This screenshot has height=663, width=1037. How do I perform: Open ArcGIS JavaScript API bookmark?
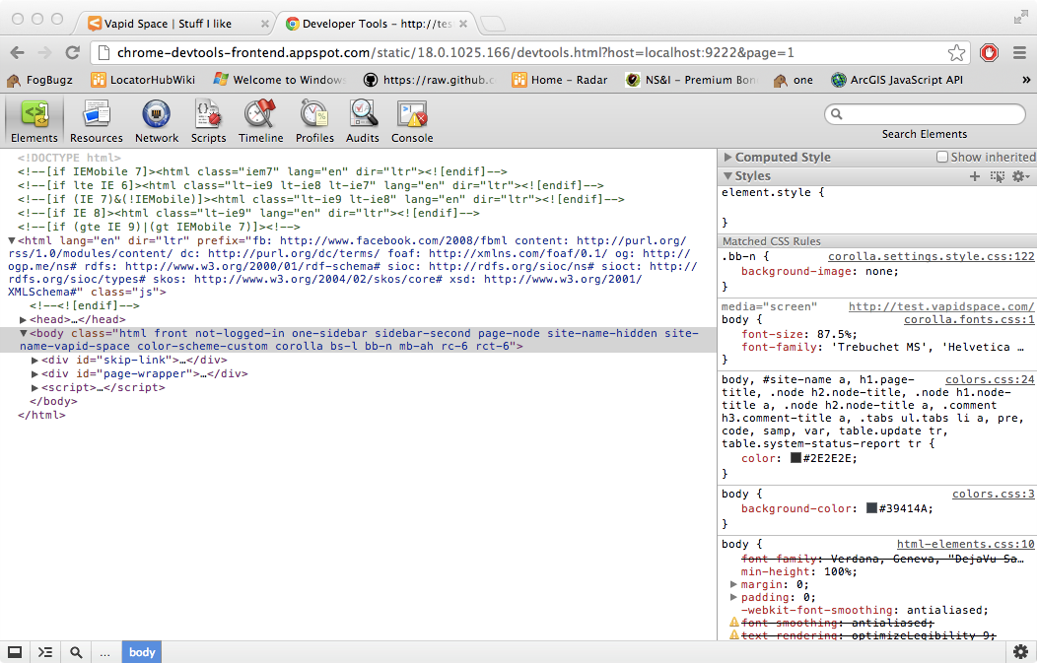897,80
